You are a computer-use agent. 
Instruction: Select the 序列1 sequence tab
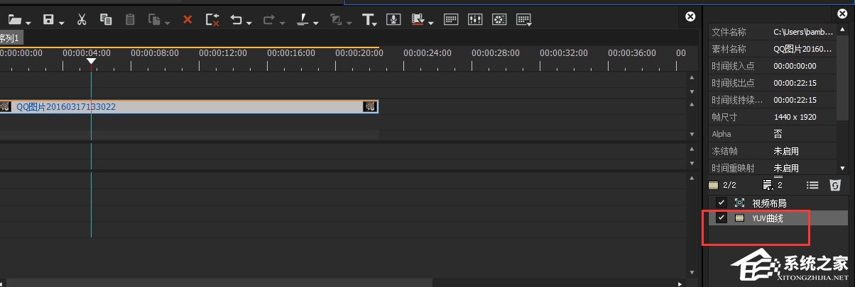[11, 38]
